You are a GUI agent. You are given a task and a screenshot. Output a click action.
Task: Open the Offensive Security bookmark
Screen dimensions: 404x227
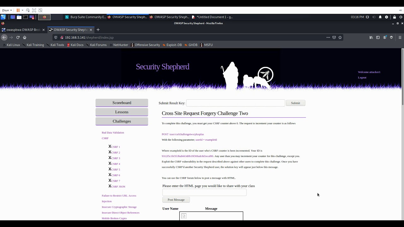[146, 45]
